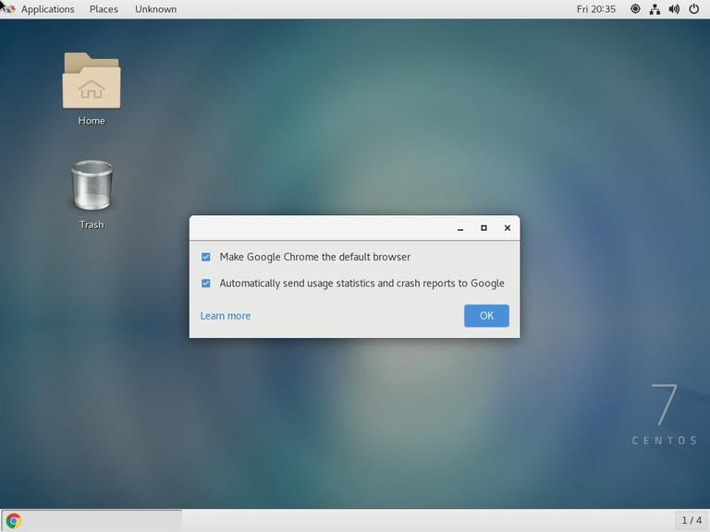
Task: Open the accessibility icon in top panel
Action: tap(635, 9)
